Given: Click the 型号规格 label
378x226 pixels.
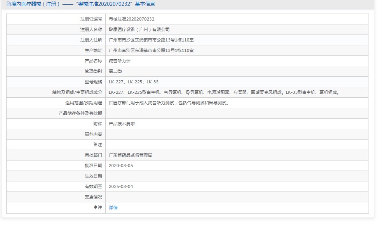Looking at the screenshot, I should [93, 82].
